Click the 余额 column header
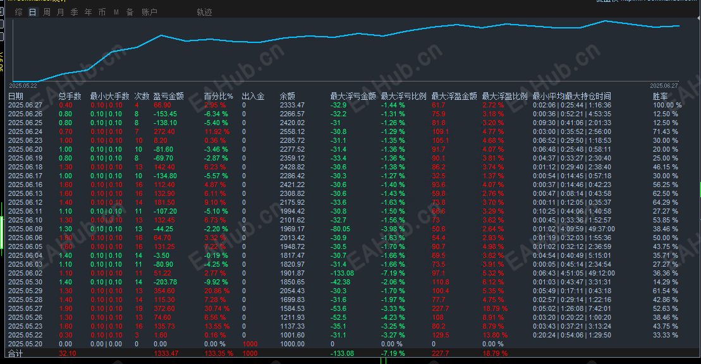Screen dimensions: 701x364 pyautogui.click(x=288, y=96)
